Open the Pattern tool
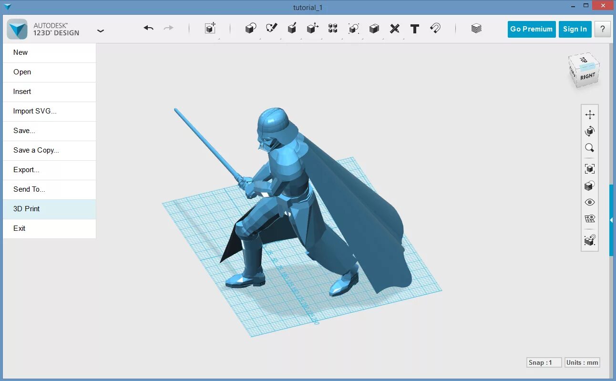Screen dimensions: 616x381 click(333, 29)
